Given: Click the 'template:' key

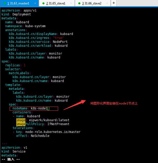Looking at the screenshot, I should [x=13, y=85].
